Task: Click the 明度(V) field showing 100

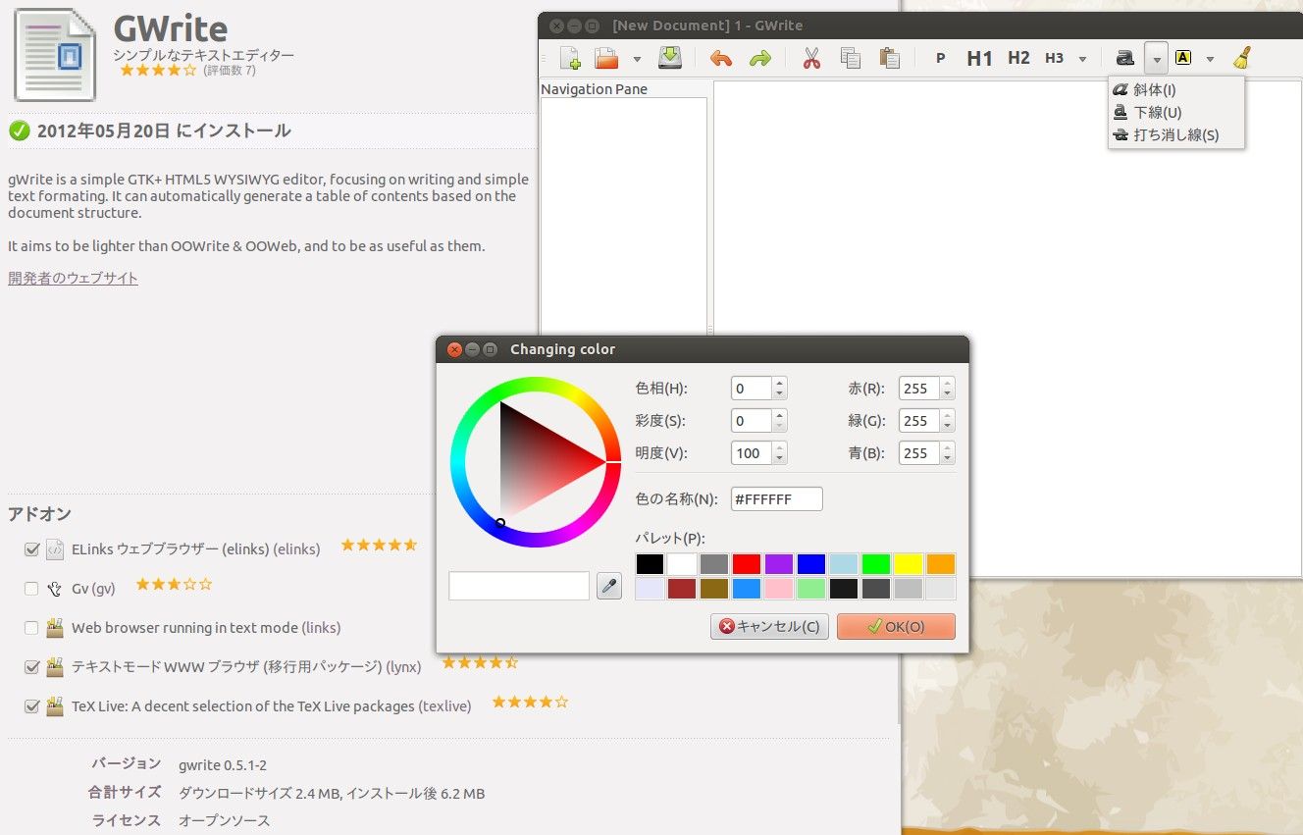Action: pos(752,453)
